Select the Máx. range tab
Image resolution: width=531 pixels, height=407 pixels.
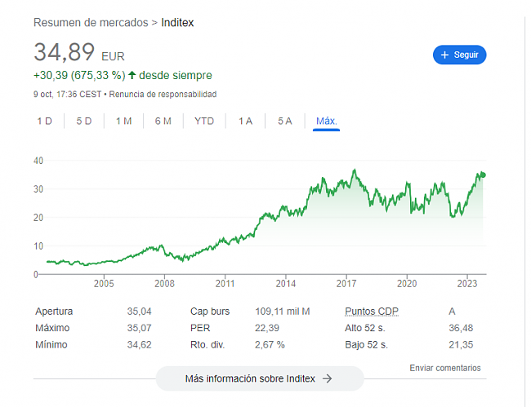(x=327, y=121)
